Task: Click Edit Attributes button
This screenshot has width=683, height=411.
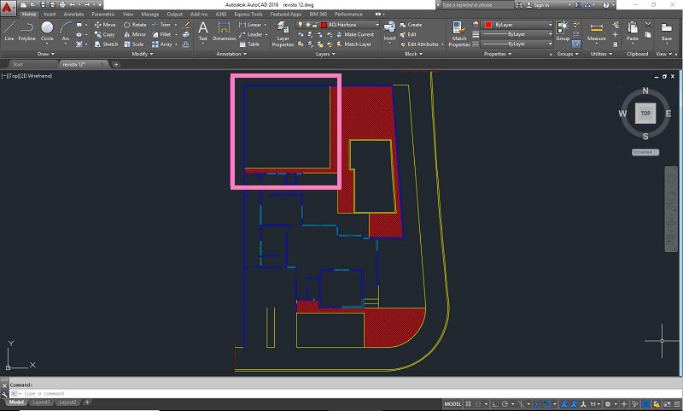Action: click(419, 44)
